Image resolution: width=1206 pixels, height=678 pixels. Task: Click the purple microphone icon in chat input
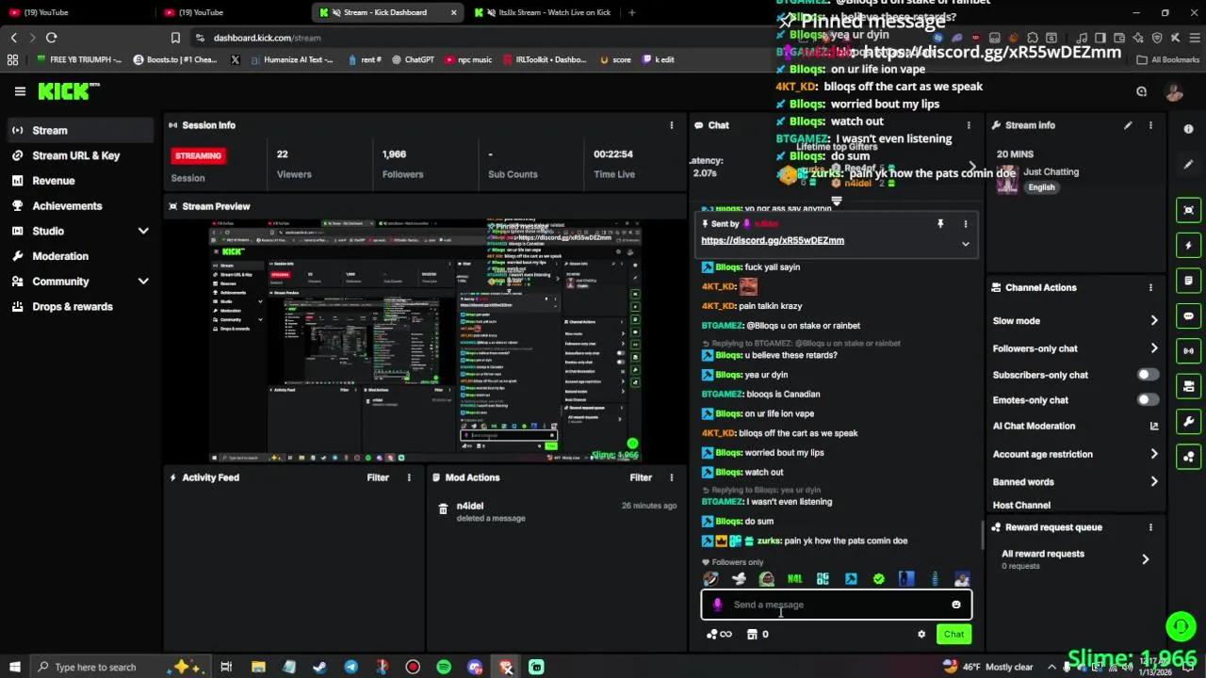tap(717, 605)
